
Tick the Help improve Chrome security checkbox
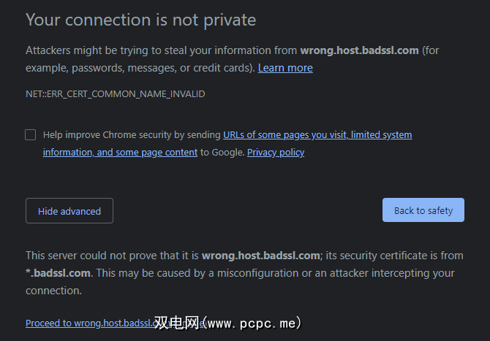tap(30, 134)
